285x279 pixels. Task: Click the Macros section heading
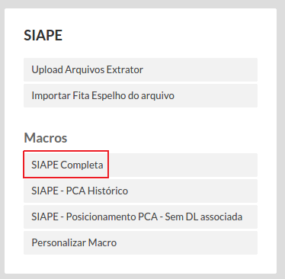point(46,138)
